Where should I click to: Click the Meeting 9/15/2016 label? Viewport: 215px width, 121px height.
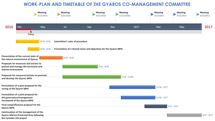point(101,14)
